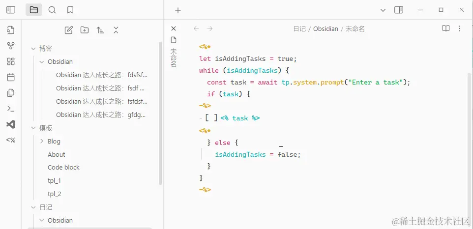The width and height of the screenshot is (473, 229).
Task: Open today's daily note calendar icon
Action: point(11,77)
